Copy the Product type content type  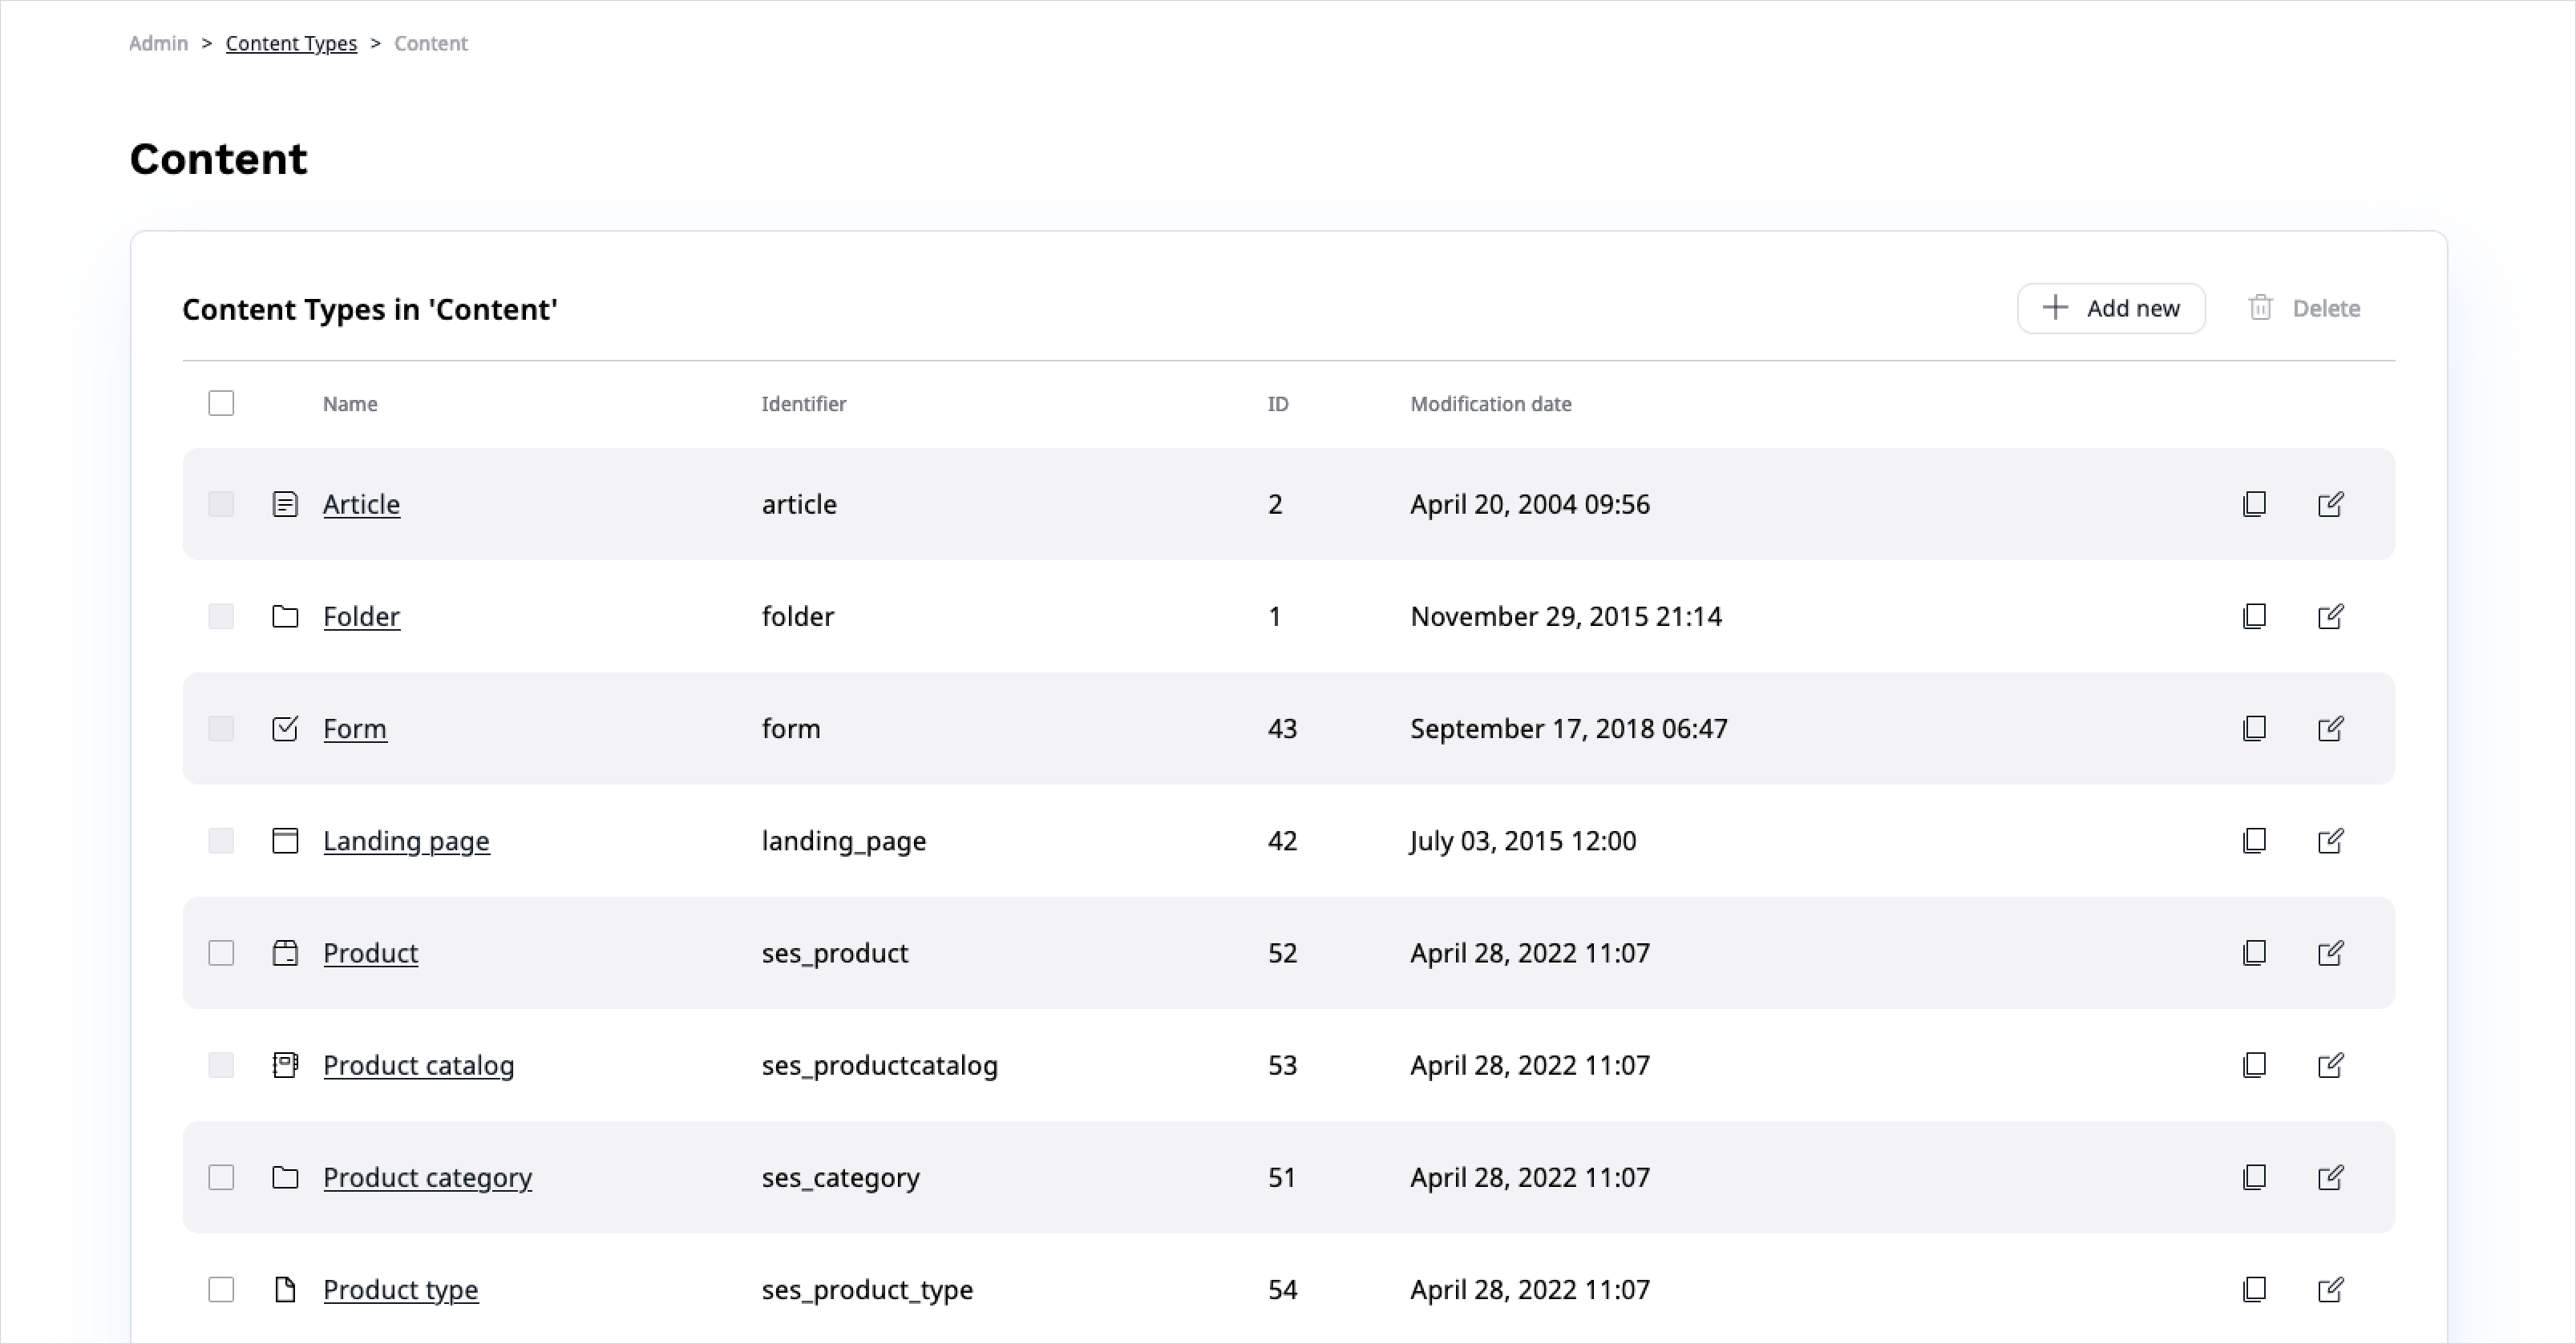pos(2254,1289)
